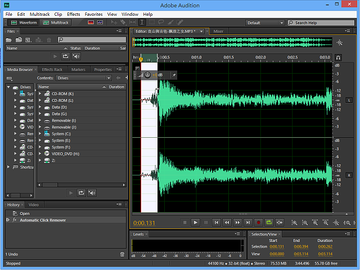
Task: Open the Effects menu
Action: (74, 14)
